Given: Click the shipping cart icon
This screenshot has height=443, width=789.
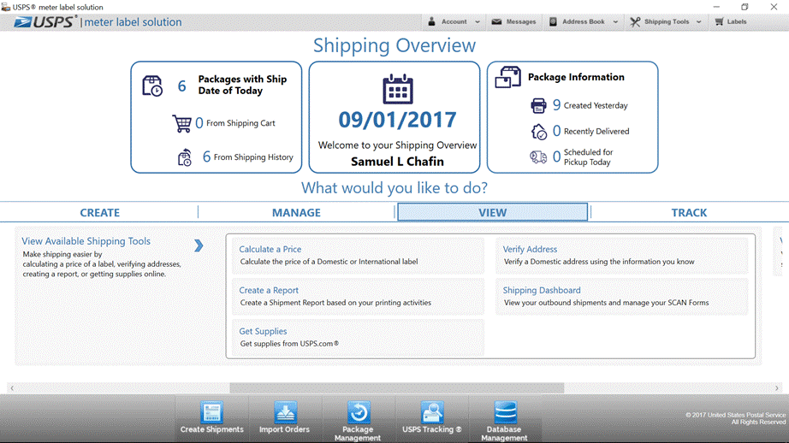Looking at the screenshot, I should click(x=181, y=123).
